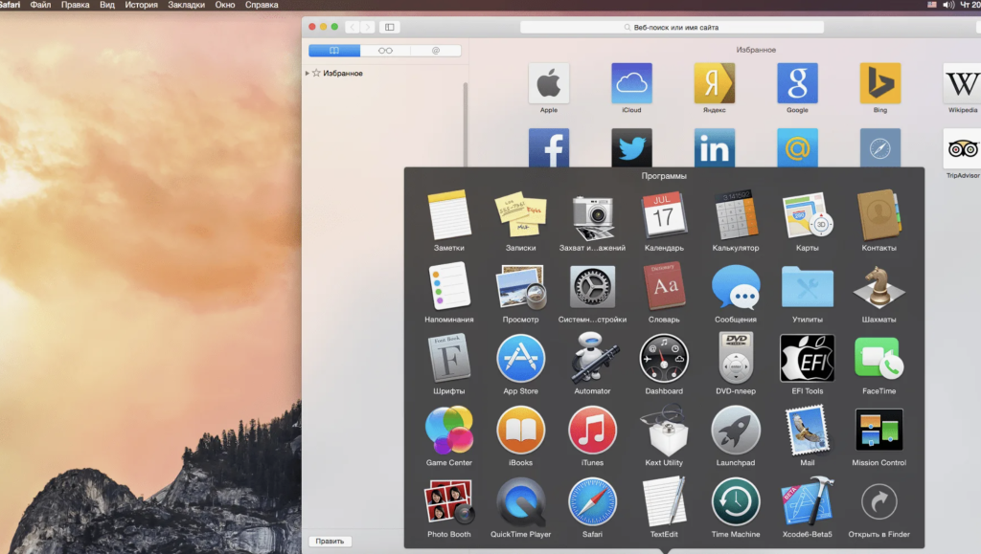
Task: Open the Закладки menu
Action: pyautogui.click(x=187, y=5)
